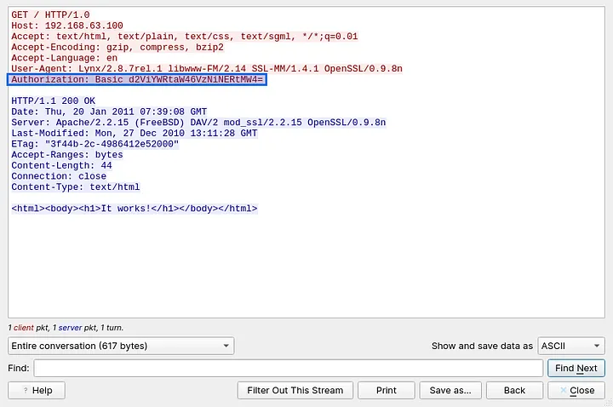Click the Accept-Language: en line

64,58
